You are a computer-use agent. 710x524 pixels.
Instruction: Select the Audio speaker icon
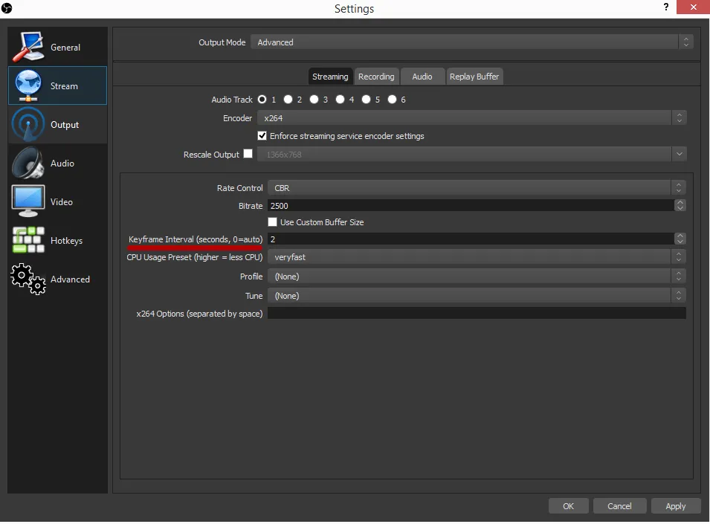[28, 163]
